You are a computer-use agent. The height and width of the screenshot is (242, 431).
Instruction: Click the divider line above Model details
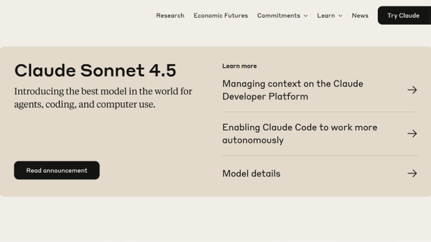[320, 155]
